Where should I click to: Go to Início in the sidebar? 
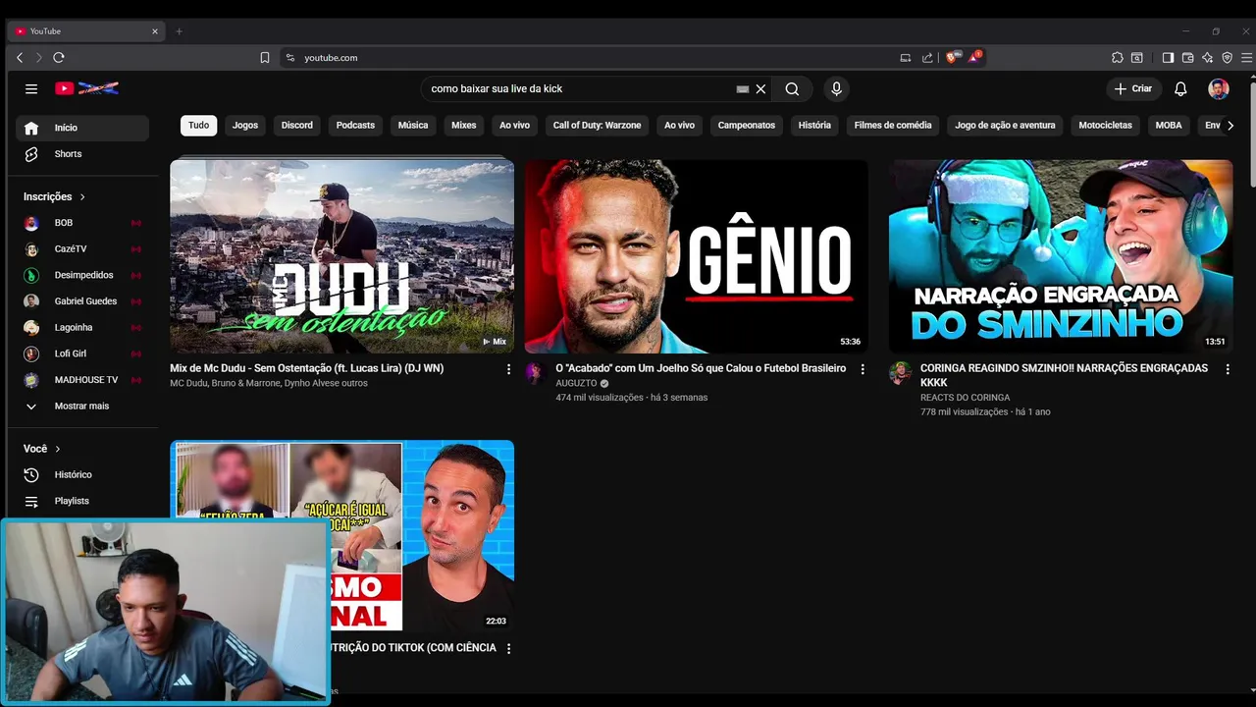point(82,128)
